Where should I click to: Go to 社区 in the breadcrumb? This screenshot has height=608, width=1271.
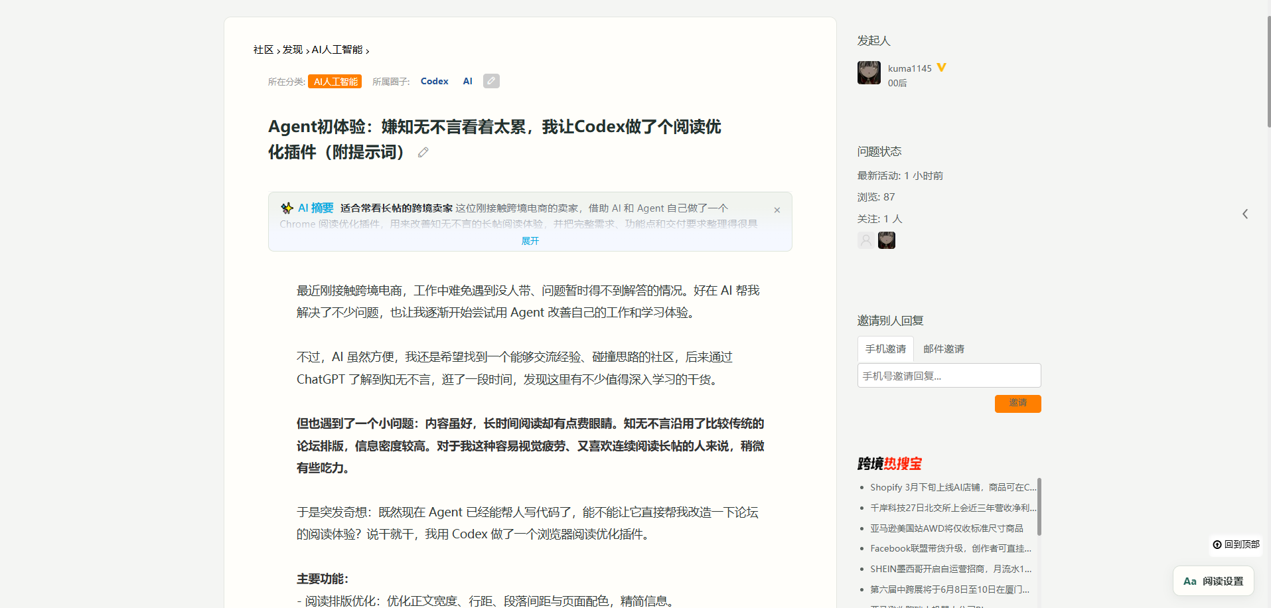coord(263,50)
